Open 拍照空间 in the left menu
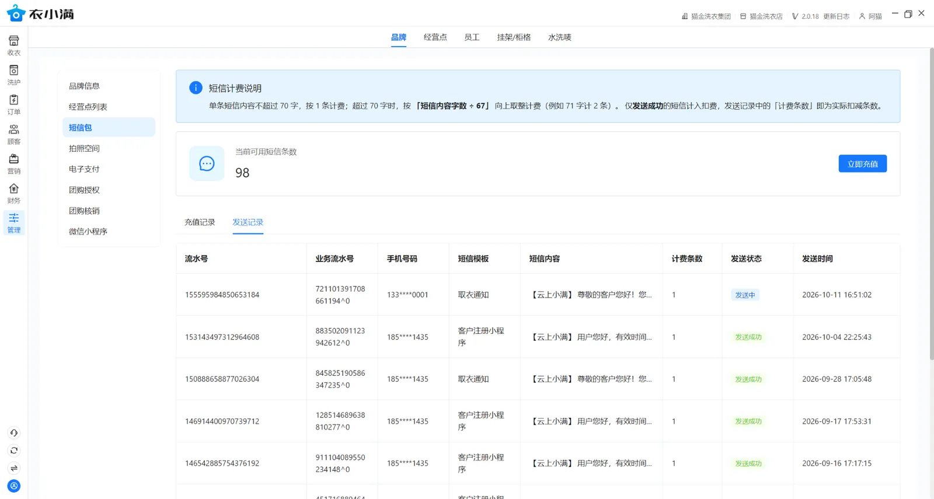This screenshot has width=934, height=499. (109, 148)
